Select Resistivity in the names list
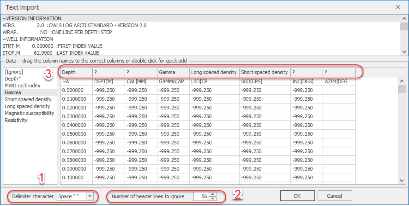 [30, 120]
